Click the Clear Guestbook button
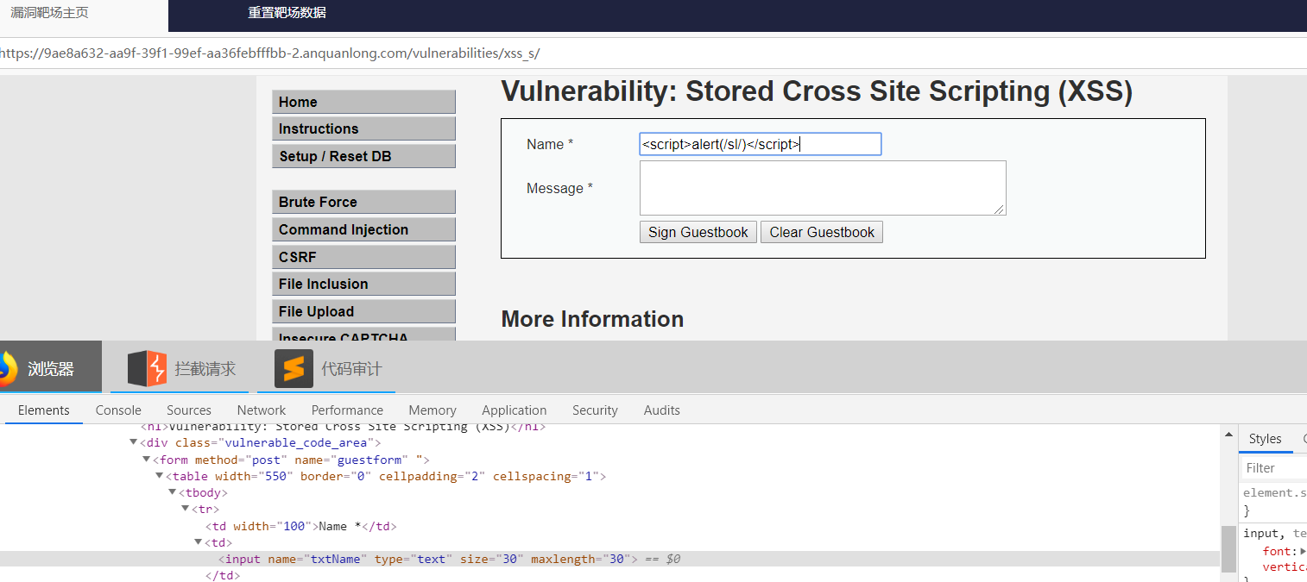Viewport: 1307px width, 582px height. (822, 232)
